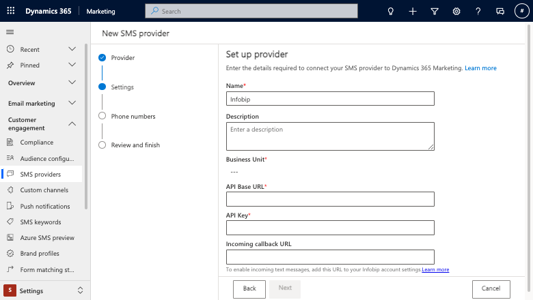Screen dimensions: 533x300
Task: Click the lightbulb assistant icon
Action: point(391,11)
